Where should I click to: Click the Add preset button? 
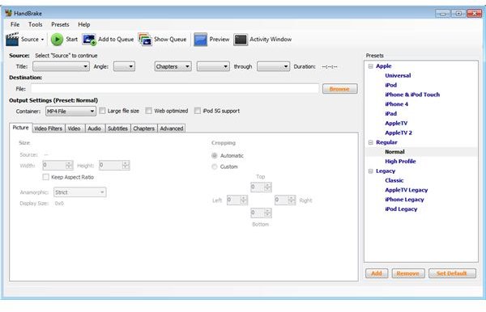pos(377,273)
